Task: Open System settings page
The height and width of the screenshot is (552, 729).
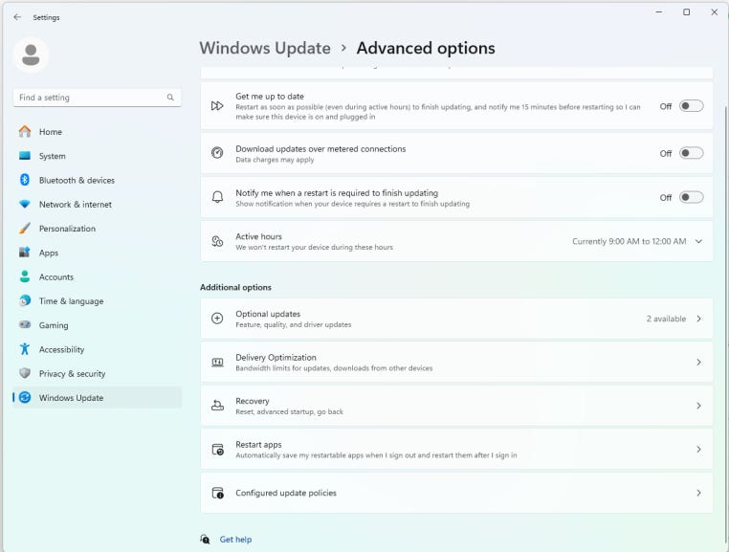Action: (98, 156)
